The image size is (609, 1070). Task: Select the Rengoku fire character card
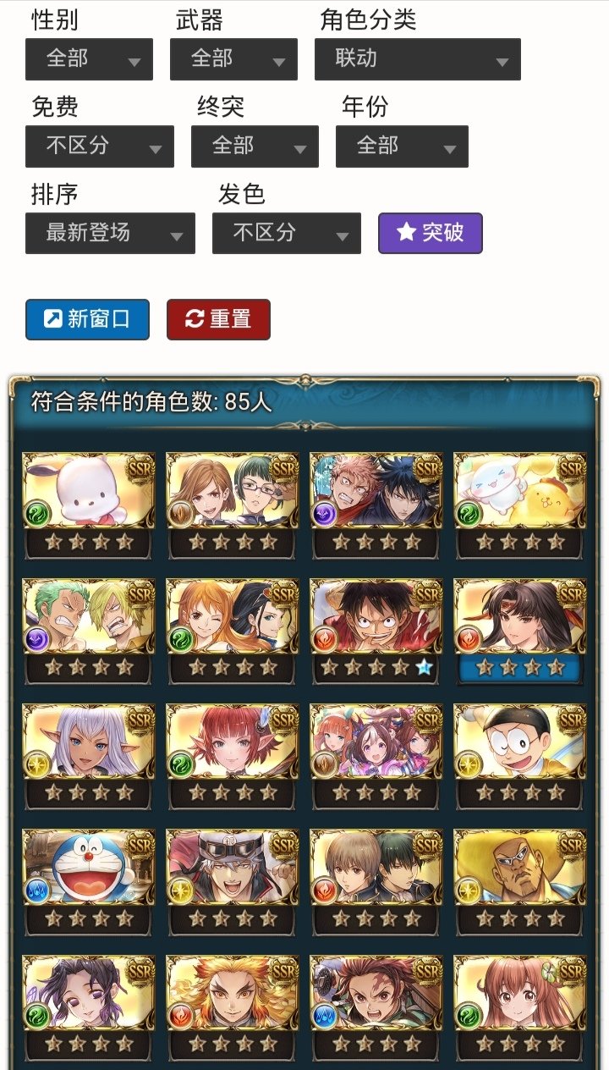coord(233,1008)
